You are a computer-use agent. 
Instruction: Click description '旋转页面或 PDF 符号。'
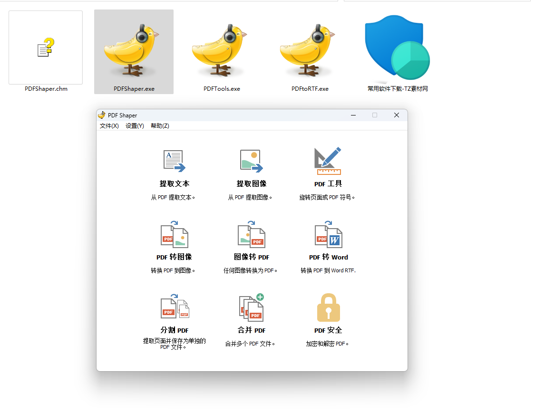(x=327, y=197)
